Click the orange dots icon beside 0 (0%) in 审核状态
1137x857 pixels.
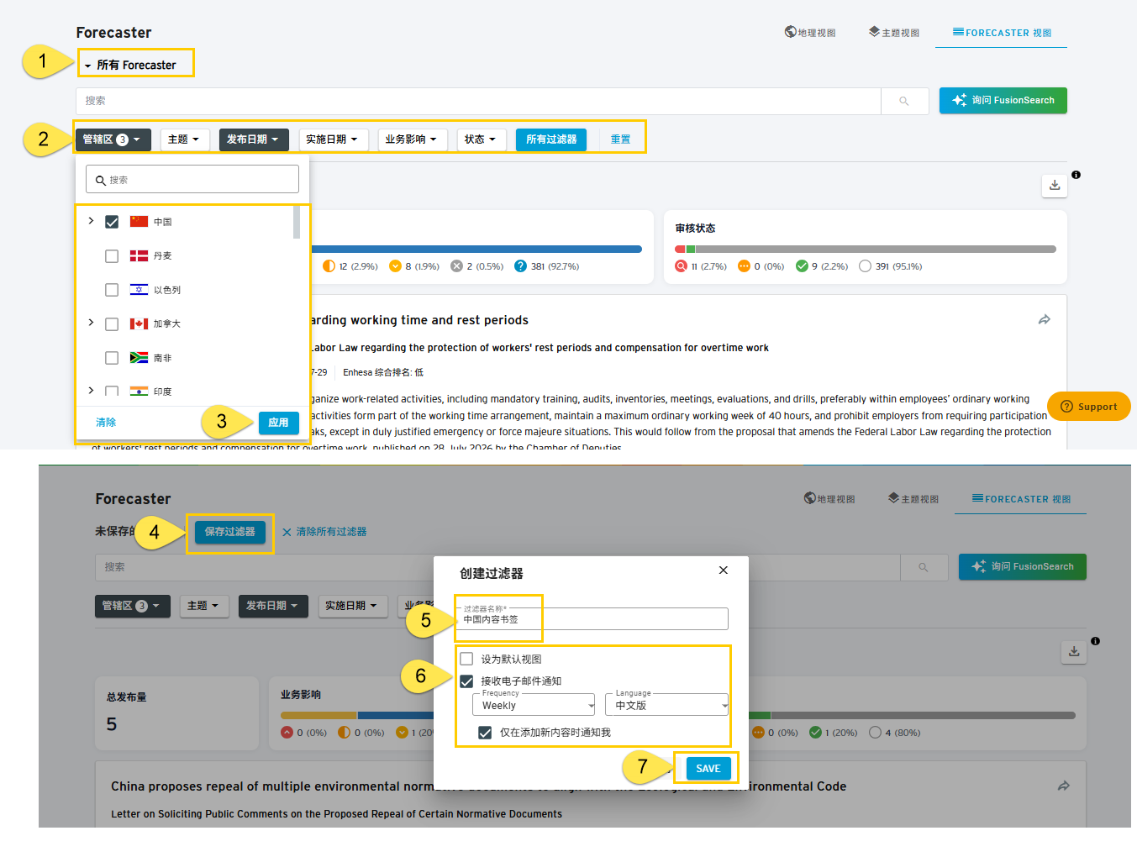point(744,266)
